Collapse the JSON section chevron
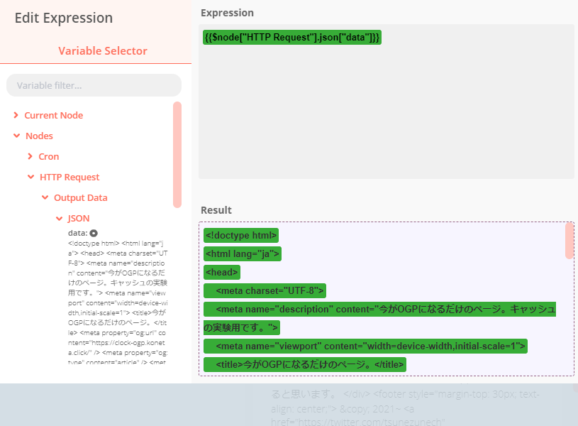This screenshot has height=426, width=578. (59, 219)
